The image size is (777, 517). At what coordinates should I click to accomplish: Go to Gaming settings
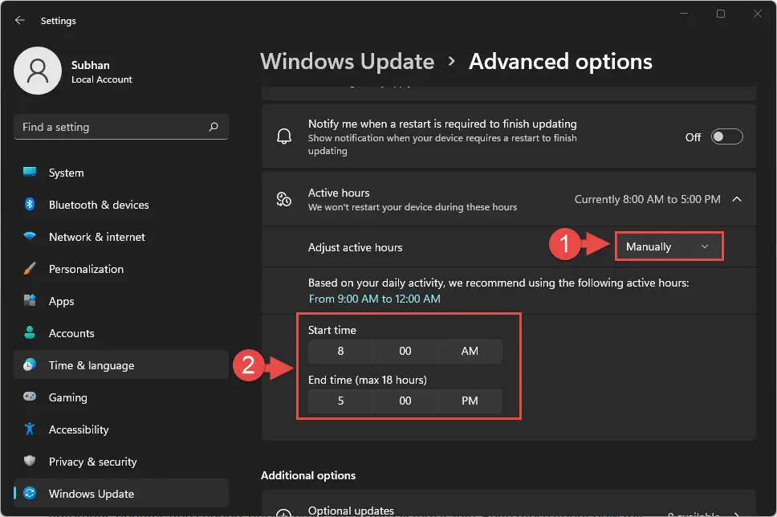121,397
